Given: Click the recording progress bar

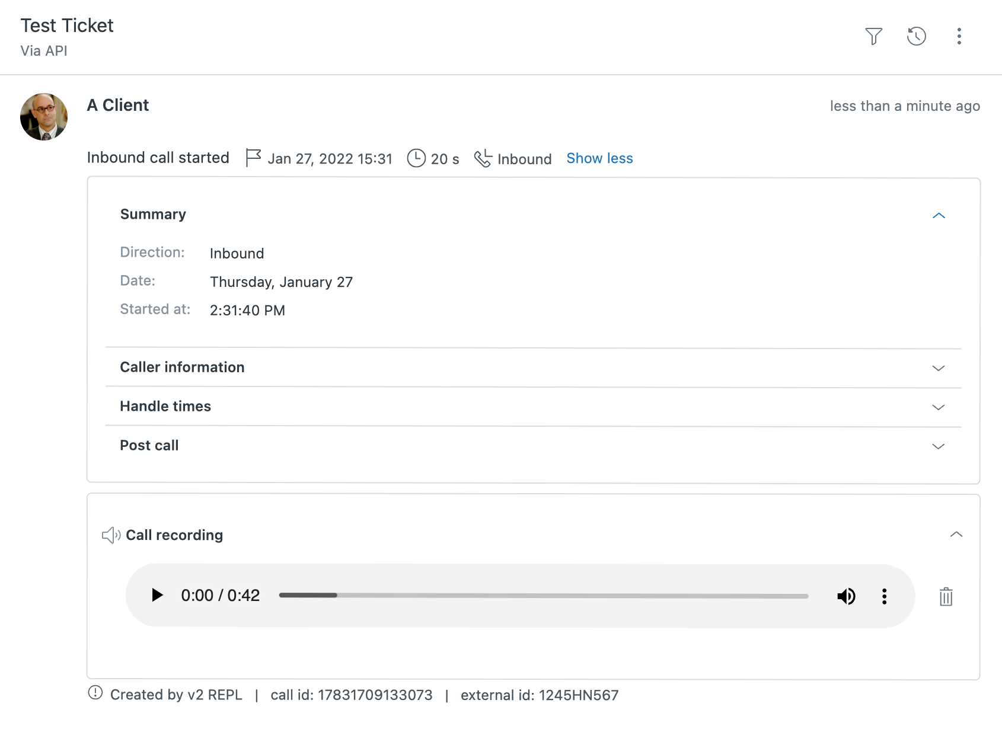Looking at the screenshot, I should click(x=544, y=596).
